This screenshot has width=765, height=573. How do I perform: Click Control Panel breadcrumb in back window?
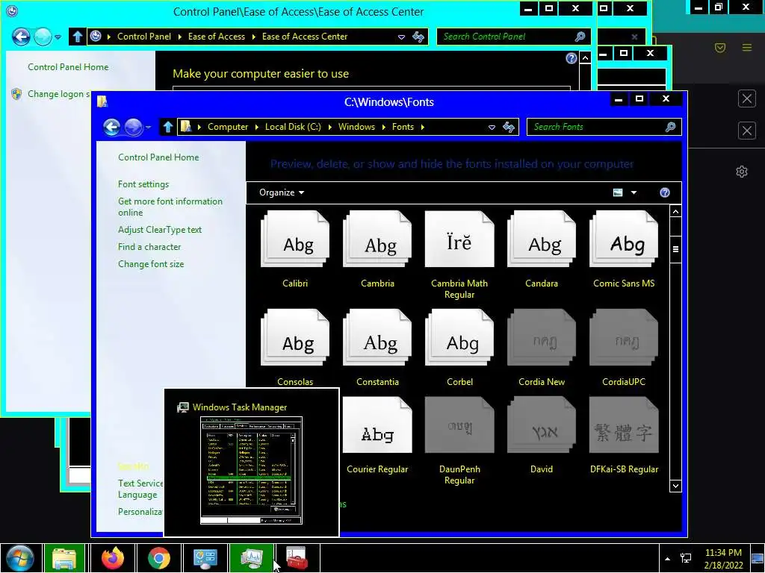click(144, 37)
